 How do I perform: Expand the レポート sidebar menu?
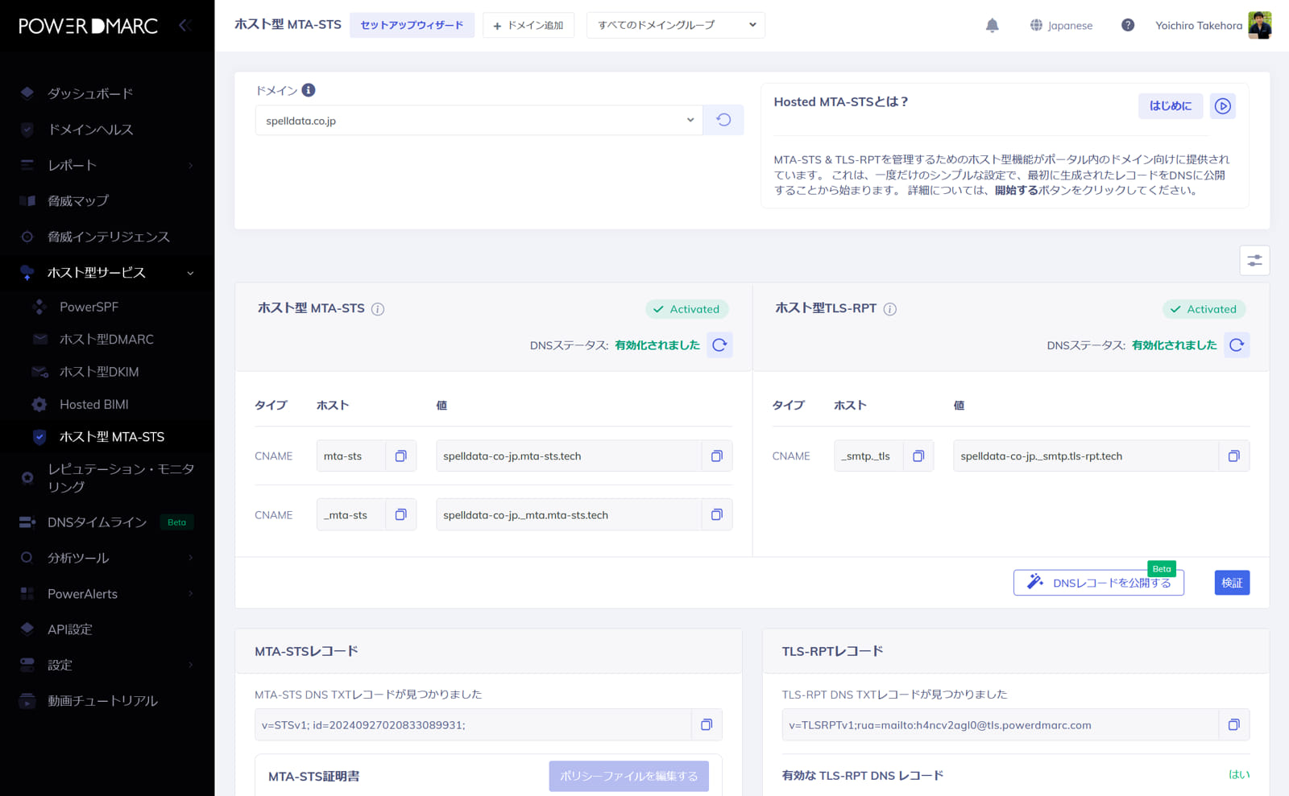click(x=107, y=165)
